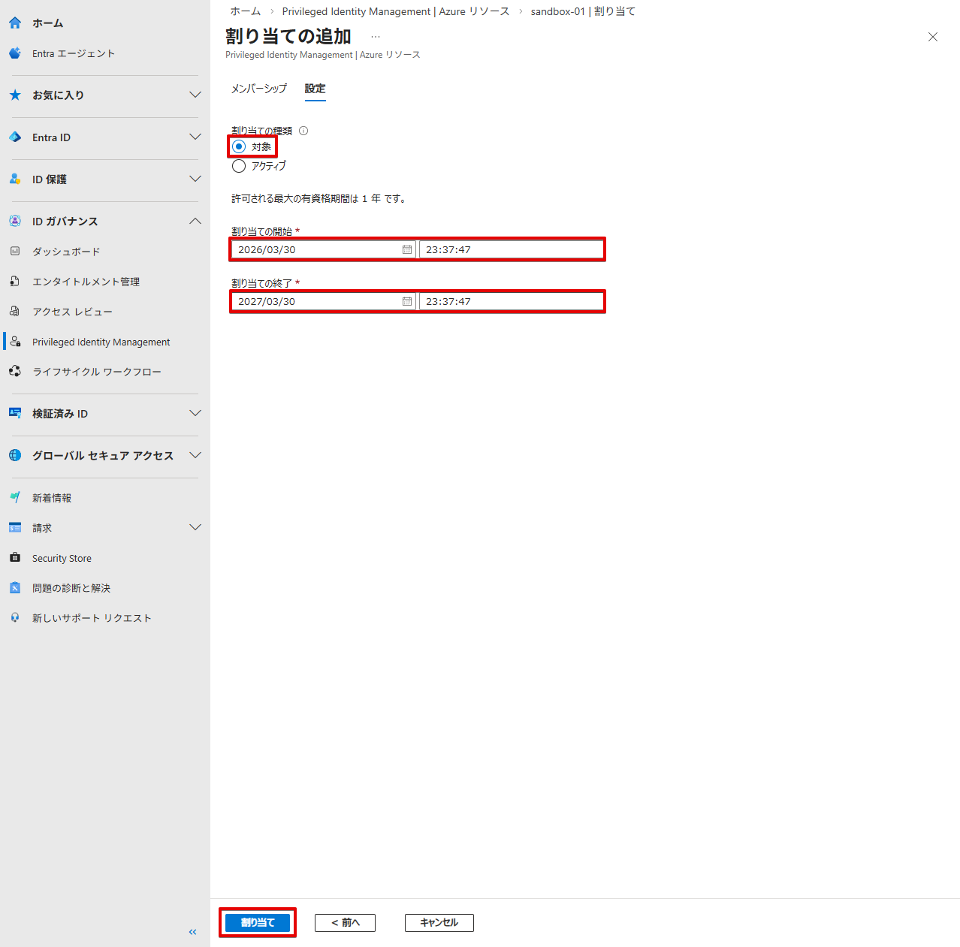
Task: Expand the グローバル セキュア アクセス section
Action: tap(195, 454)
